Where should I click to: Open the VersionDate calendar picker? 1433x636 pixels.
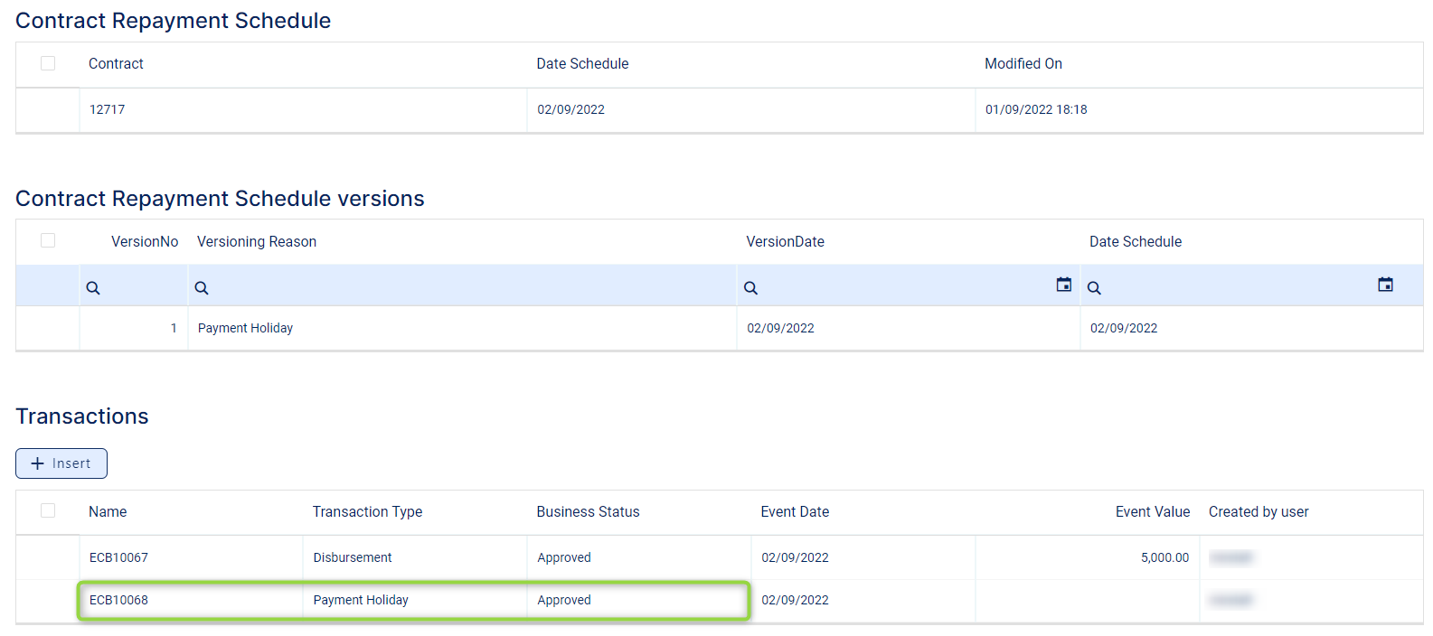[1063, 285]
